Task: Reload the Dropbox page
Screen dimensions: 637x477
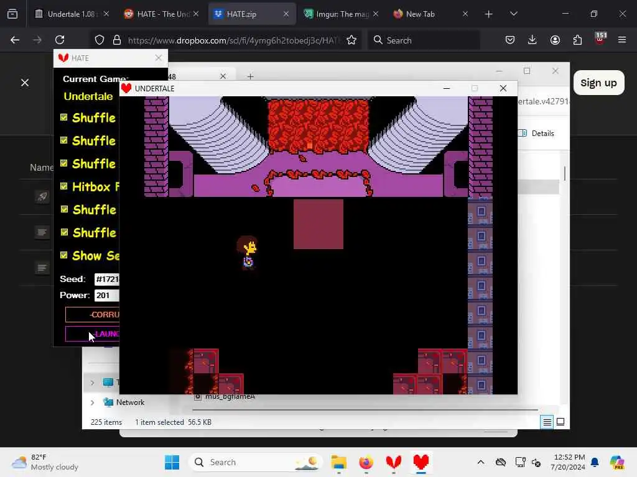Action: click(x=60, y=40)
